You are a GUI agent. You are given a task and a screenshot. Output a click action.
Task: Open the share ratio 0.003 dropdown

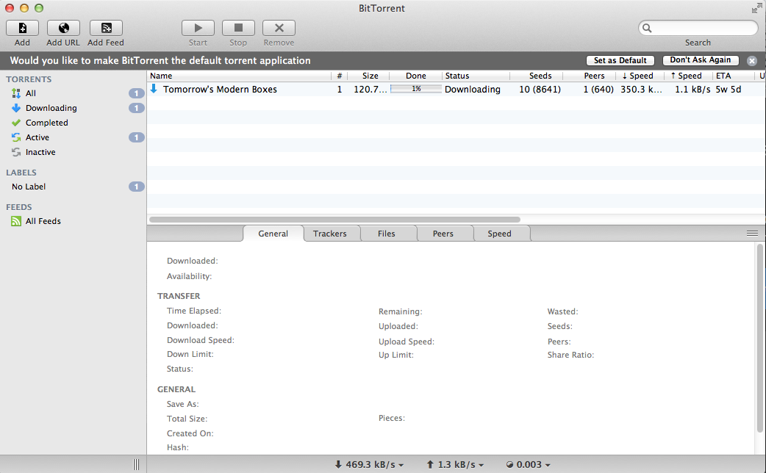(528, 465)
